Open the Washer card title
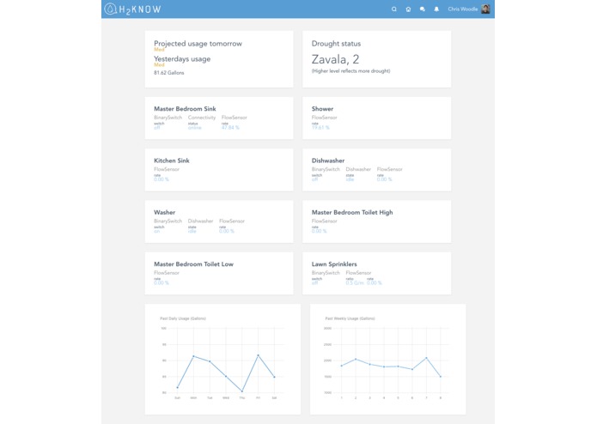597x424 pixels. pyautogui.click(x=164, y=212)
